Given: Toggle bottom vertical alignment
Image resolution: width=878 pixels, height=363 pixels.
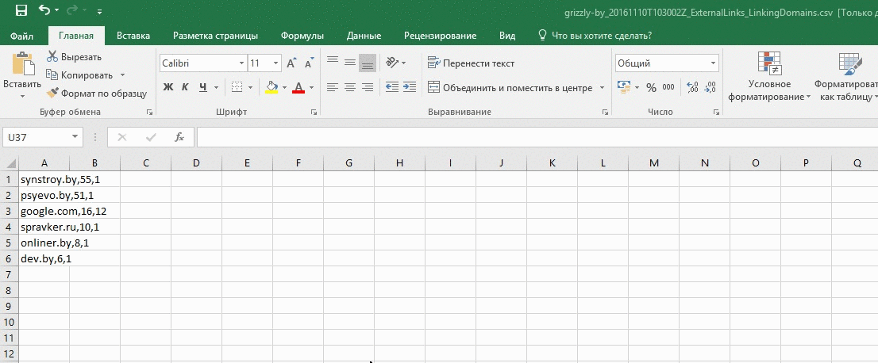Looking at the screenshot, I should pyautogui.click(x=368, y=63).
